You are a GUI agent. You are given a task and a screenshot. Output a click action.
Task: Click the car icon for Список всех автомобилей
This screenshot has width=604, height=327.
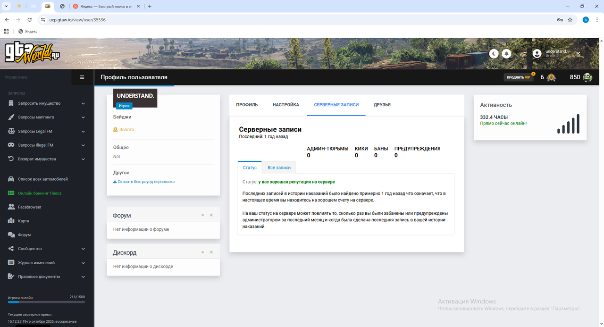pyautogui.click(x=11, y=179)
